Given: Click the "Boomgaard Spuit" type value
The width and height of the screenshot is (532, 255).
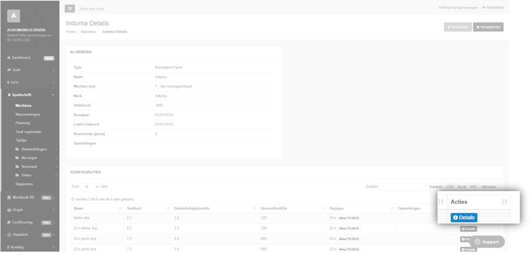Looking at the screenshot, I should [169, 67].
